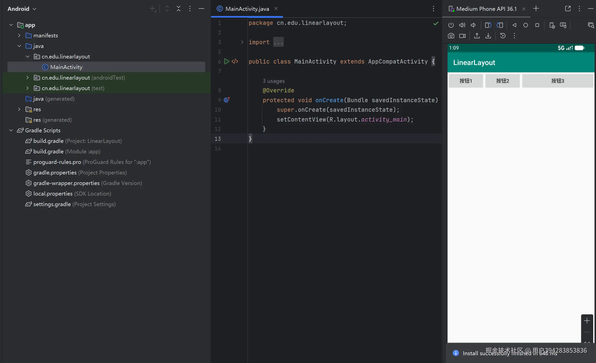596x363 pixels.
Task: Take an emulator screenshot with camera icon
Action: 451,36
